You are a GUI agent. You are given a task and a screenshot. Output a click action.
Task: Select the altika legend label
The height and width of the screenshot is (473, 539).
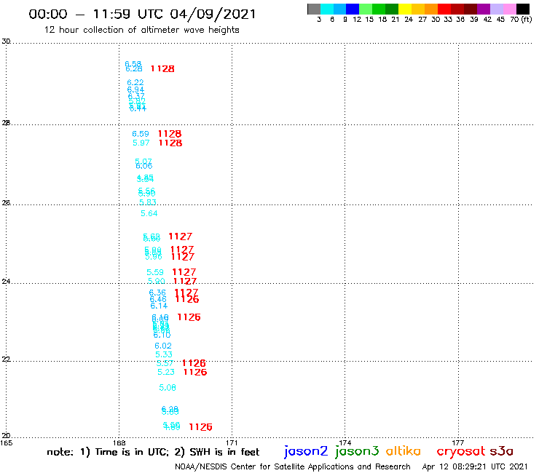pos(404,450)
